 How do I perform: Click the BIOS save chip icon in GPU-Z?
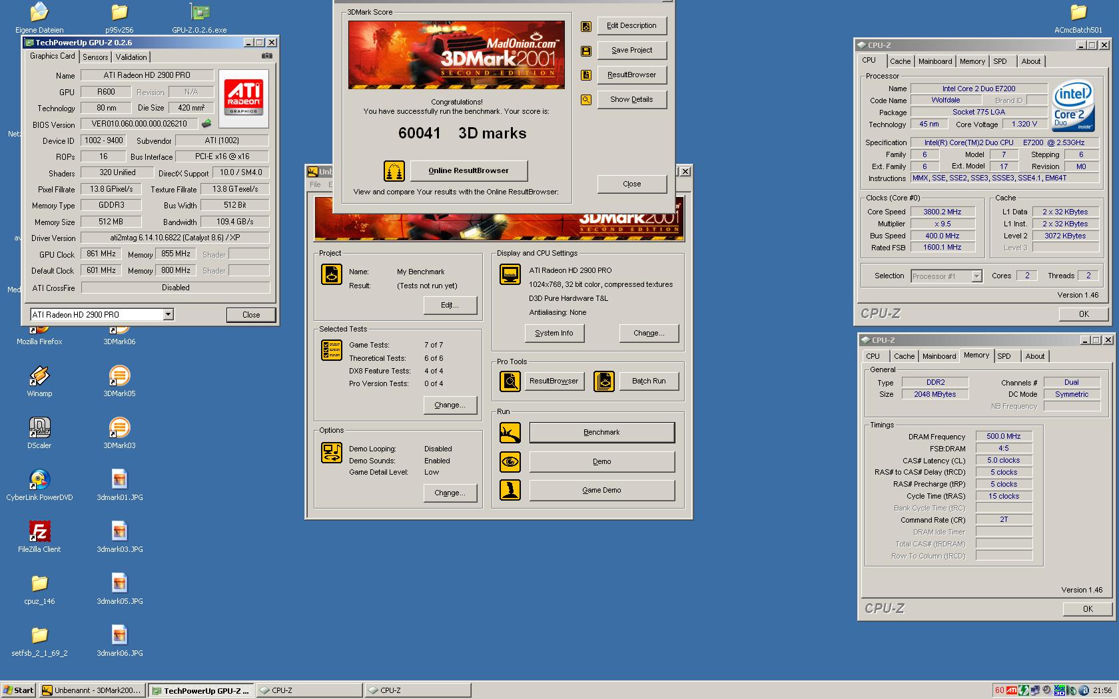pyautogui.click(x=206, y=123)
